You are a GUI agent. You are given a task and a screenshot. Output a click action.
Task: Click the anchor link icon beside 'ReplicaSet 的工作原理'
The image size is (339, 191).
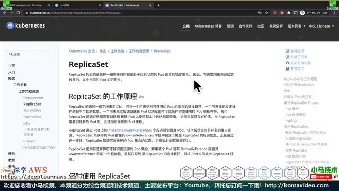pyautogui.click(x=141, y=97)
